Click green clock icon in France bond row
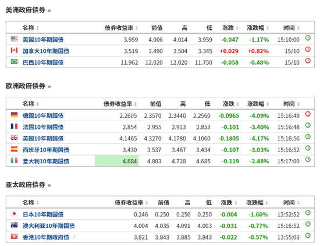Screen dimensions: 320x246 pos(308,125)
